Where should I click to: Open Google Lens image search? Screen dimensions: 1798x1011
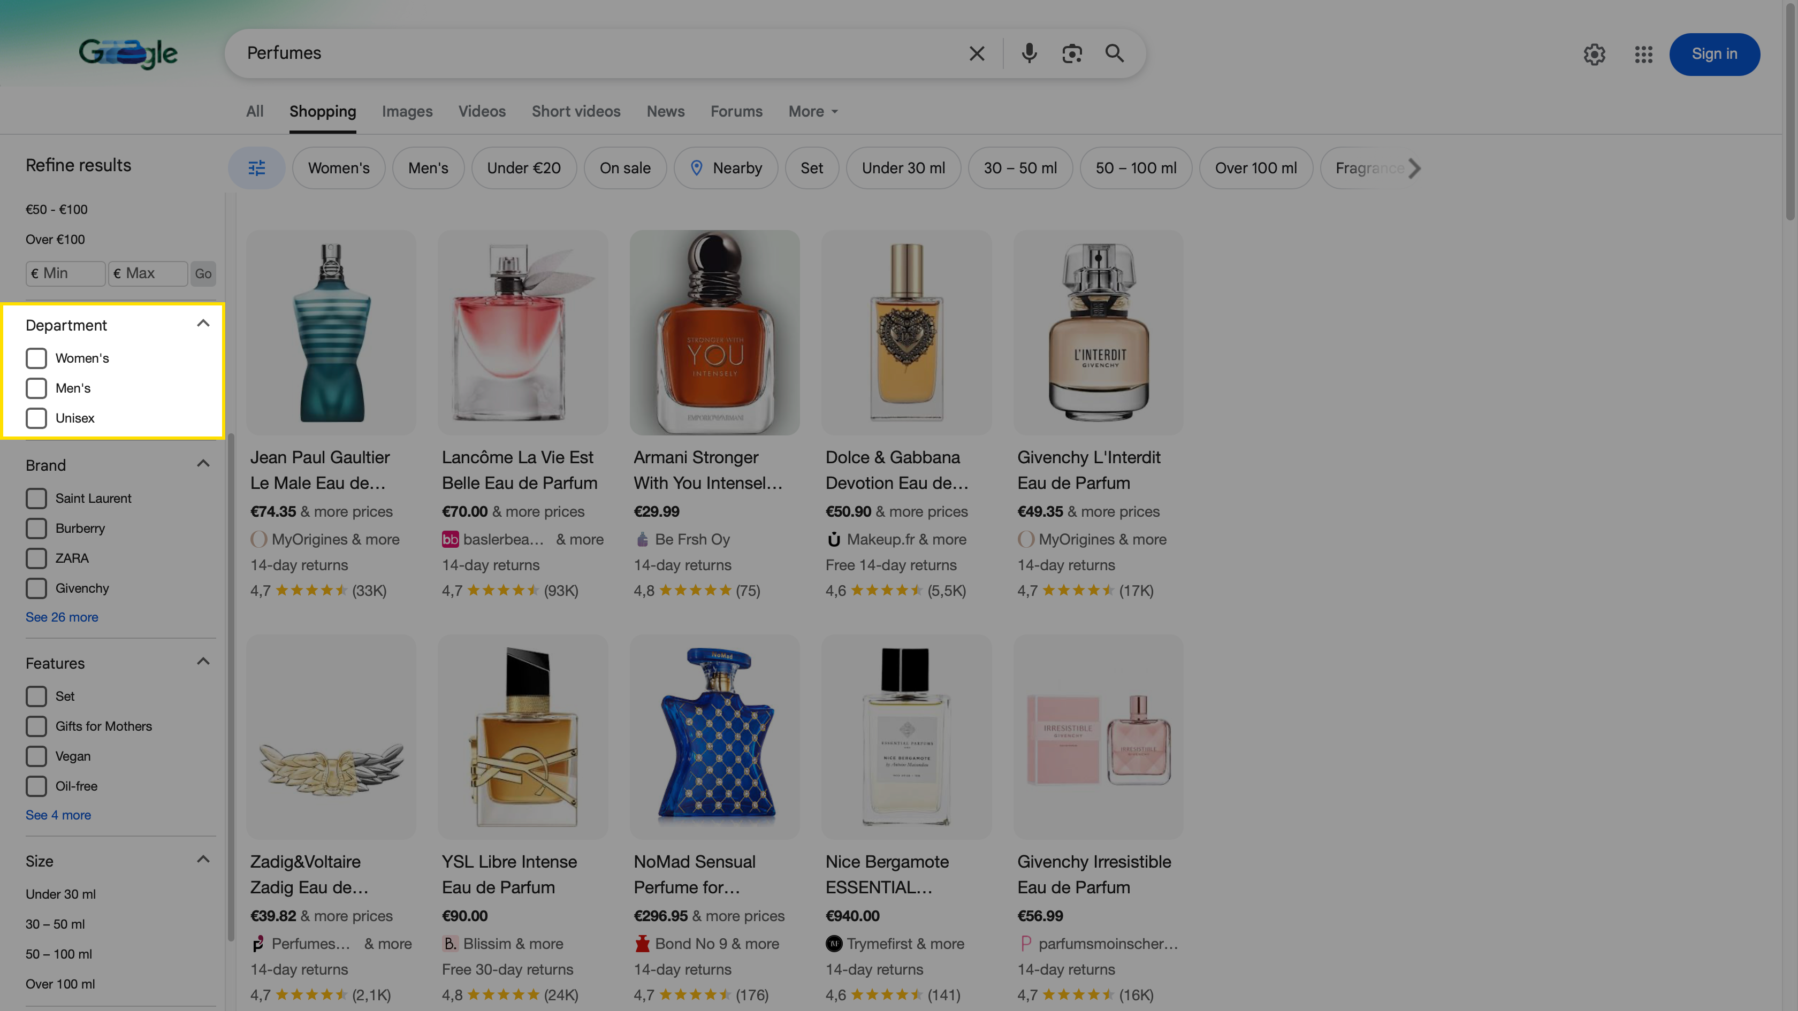click(1071, 53)
